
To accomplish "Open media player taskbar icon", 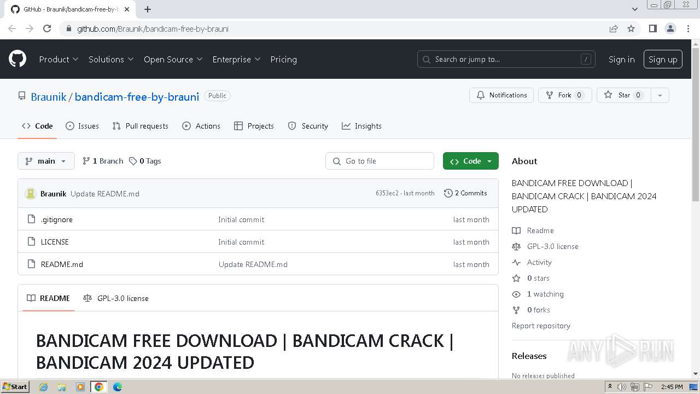I will [80, 387].
